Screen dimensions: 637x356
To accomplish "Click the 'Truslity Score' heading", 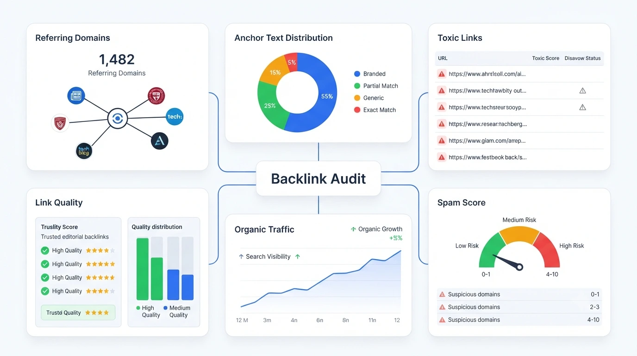I will [x=59, y=227].
